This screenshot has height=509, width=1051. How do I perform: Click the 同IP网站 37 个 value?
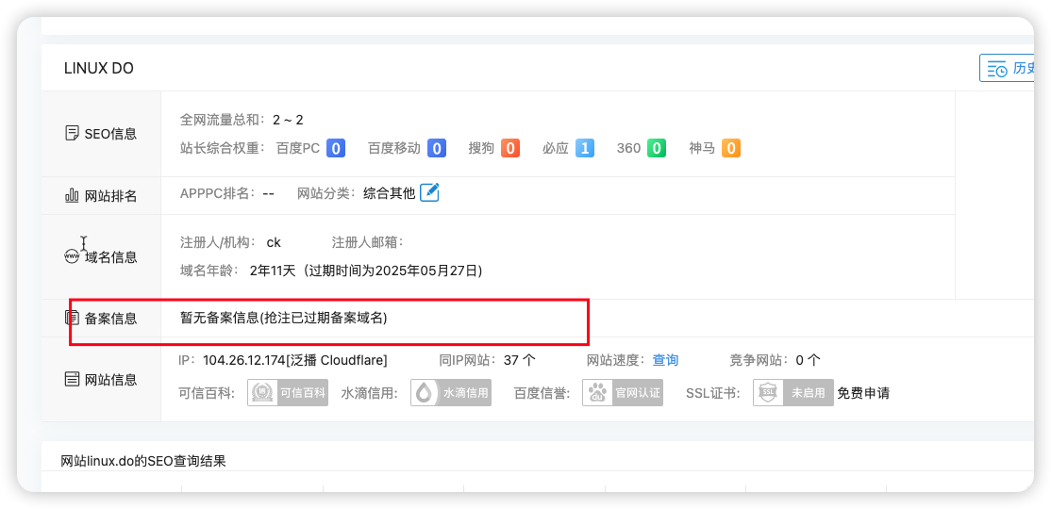click(520, 360)
